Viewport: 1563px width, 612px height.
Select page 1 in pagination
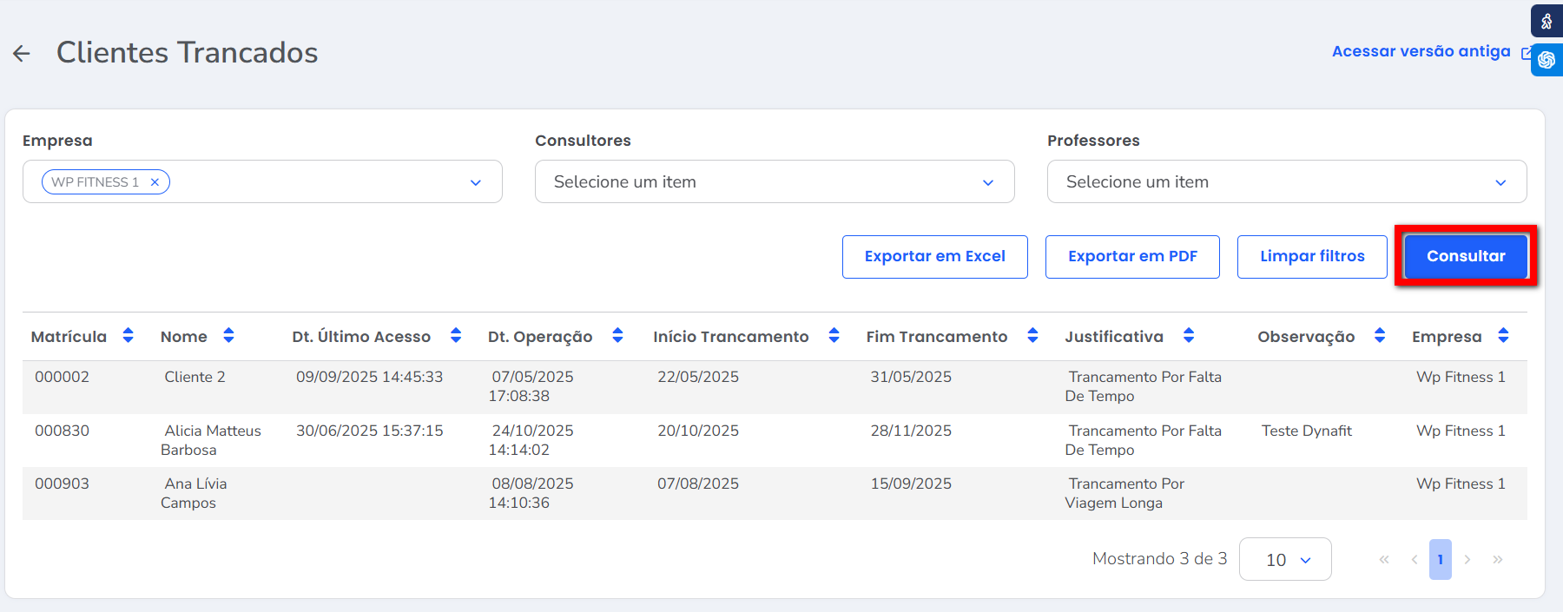pos(1440,560)
